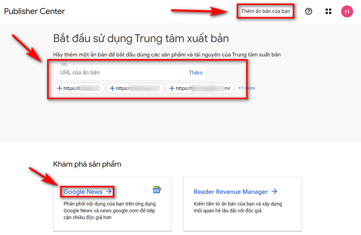The height and width of the screenshot is (235, 361).
Task: Click the plus icon on first URL chip
Action: click(59, 88)
